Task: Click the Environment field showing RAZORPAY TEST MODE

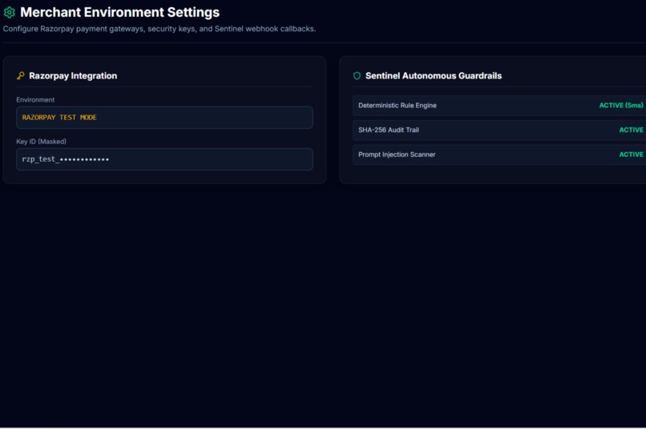Action: pos(164,118)
